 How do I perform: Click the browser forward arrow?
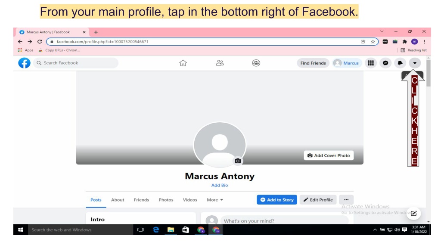pyautogui.click(x=30, y=42)
